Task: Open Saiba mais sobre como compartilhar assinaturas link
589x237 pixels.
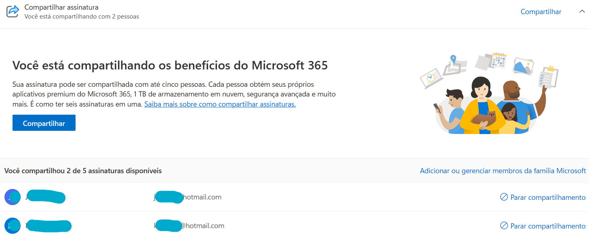Action: (220, 104)
